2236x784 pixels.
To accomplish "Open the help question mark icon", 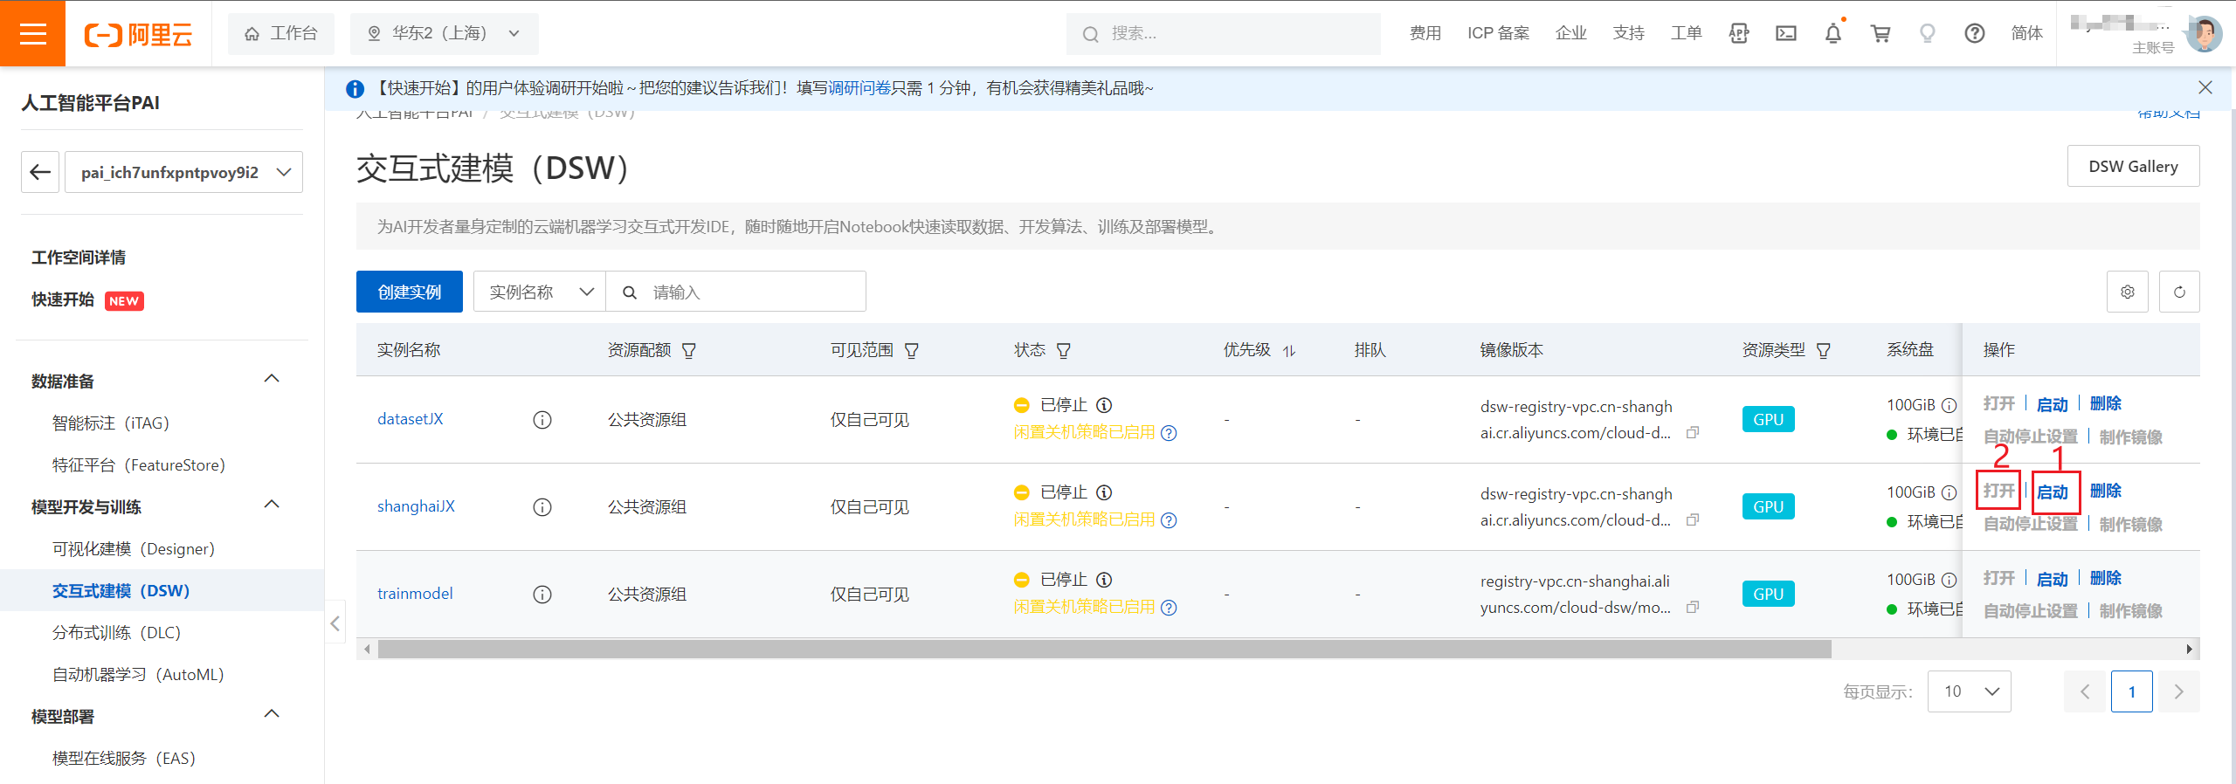I will pyautogui.click(x=1974, y=33).
